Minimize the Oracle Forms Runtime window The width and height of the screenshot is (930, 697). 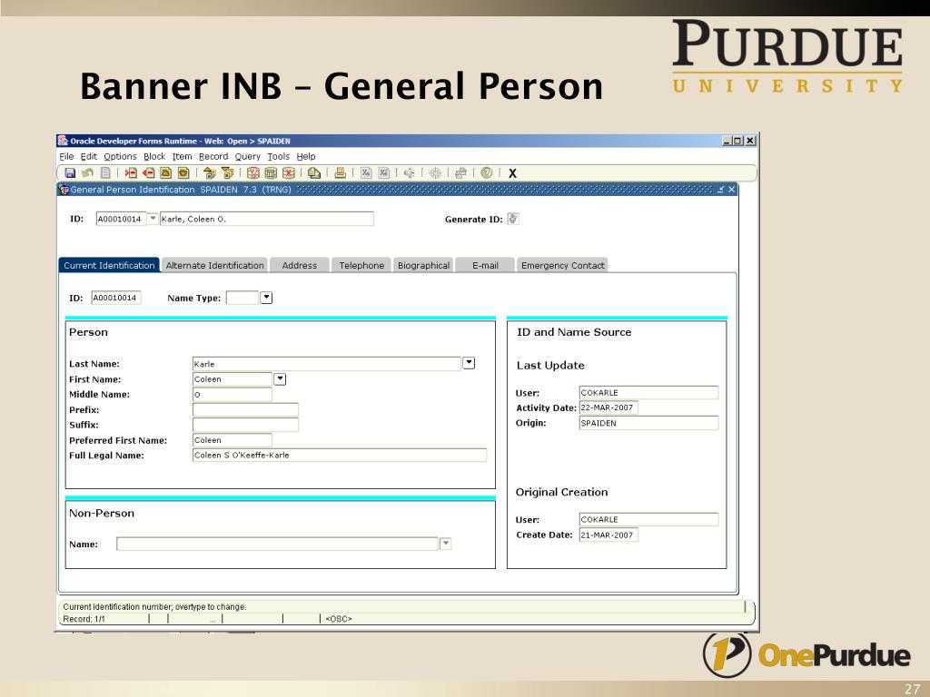tap(727, 141)
